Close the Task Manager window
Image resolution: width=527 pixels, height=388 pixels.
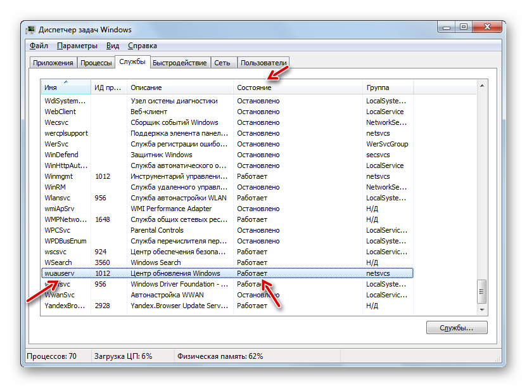488,27
